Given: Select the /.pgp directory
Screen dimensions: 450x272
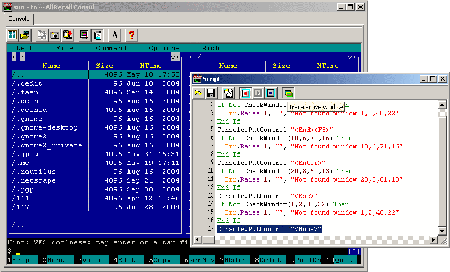Looking at the screenshot, I should [96, 189].
